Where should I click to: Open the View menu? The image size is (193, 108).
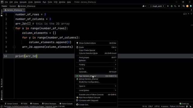pyautogui.click(x=16, y=2)
